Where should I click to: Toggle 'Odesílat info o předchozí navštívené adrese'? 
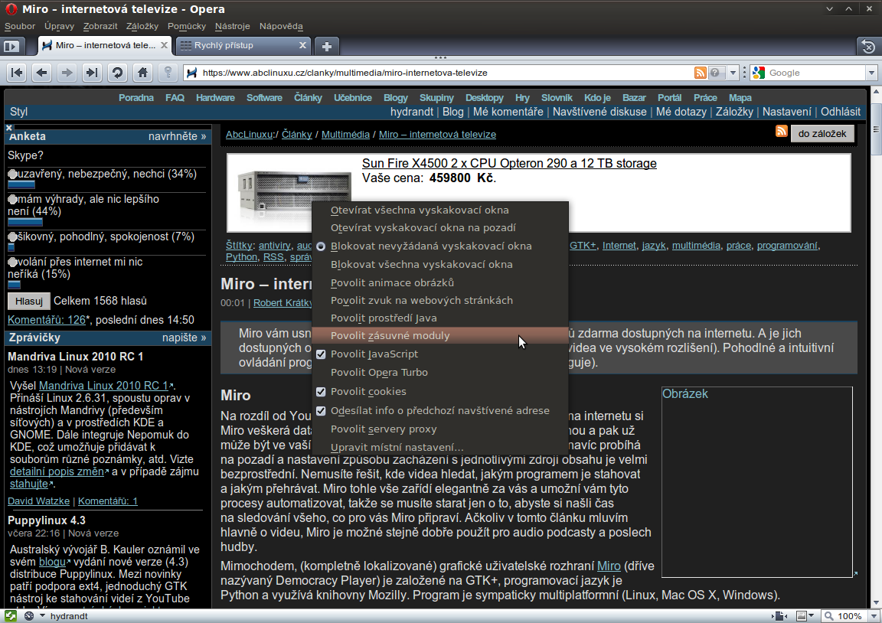[321, 410]
